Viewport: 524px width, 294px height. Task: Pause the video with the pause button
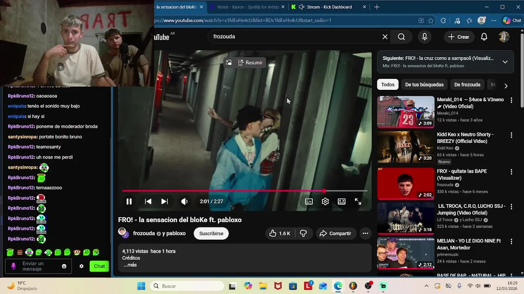tap(129, 201)
